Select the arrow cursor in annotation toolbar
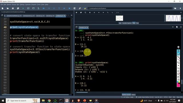Viewport: 183px width, 103px height. coord(178,54)
